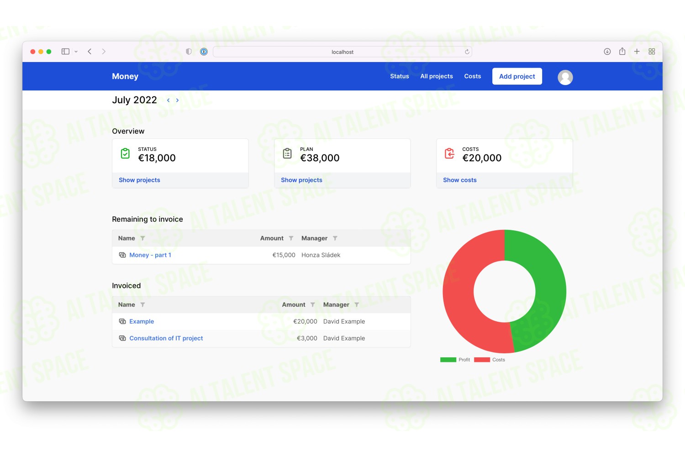Toggle Costs legend red swatch
Screen dimensions: 685x457
pos(482,360)
